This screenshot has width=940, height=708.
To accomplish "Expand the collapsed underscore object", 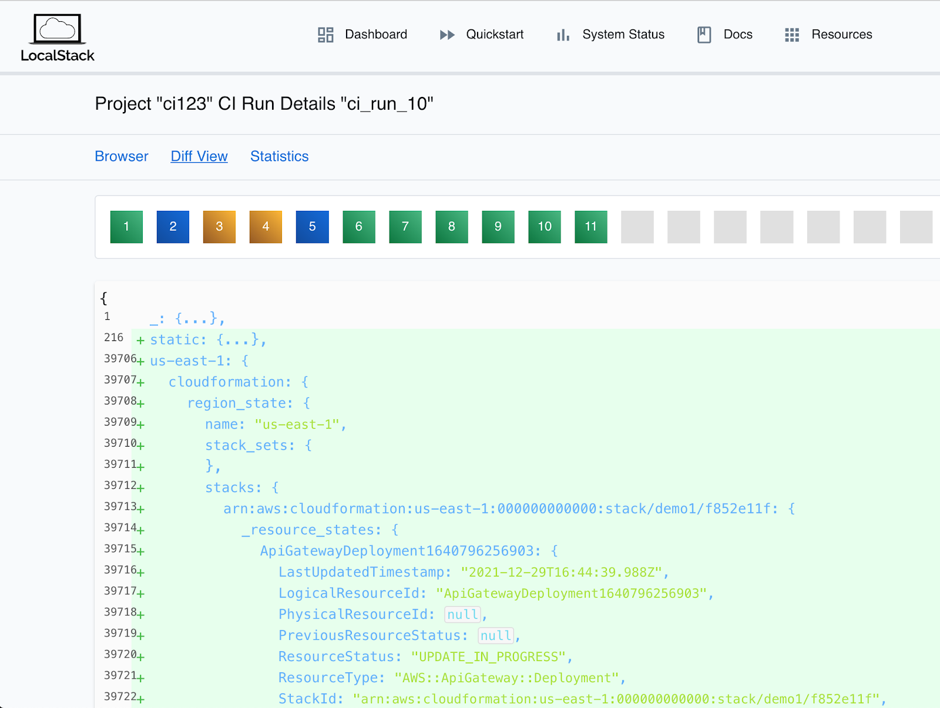I will 196,319.
